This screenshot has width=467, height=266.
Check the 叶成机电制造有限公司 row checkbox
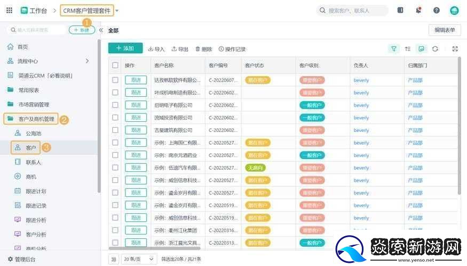tap(115, 93)
